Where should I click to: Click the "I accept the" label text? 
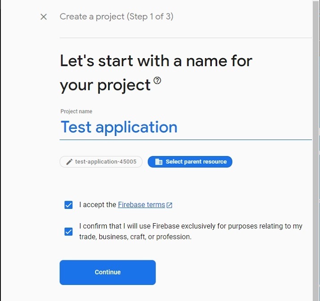(x=98, y=205)
